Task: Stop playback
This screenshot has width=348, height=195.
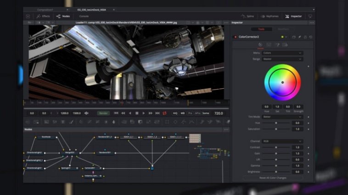Action: (x=137, y=113)
